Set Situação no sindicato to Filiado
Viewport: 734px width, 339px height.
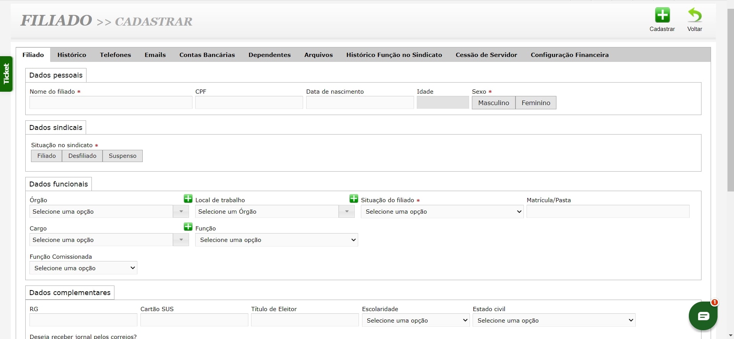click(x=46, y=156)
